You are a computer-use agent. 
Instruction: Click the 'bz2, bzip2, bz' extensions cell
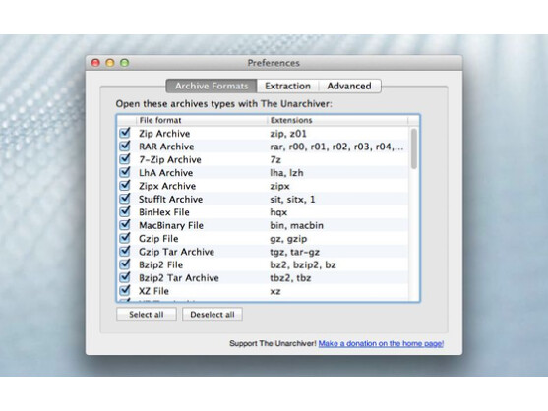click(303, 265)
